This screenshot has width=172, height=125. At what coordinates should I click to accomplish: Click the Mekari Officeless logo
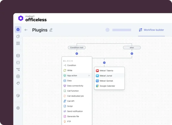pos(32,18)
